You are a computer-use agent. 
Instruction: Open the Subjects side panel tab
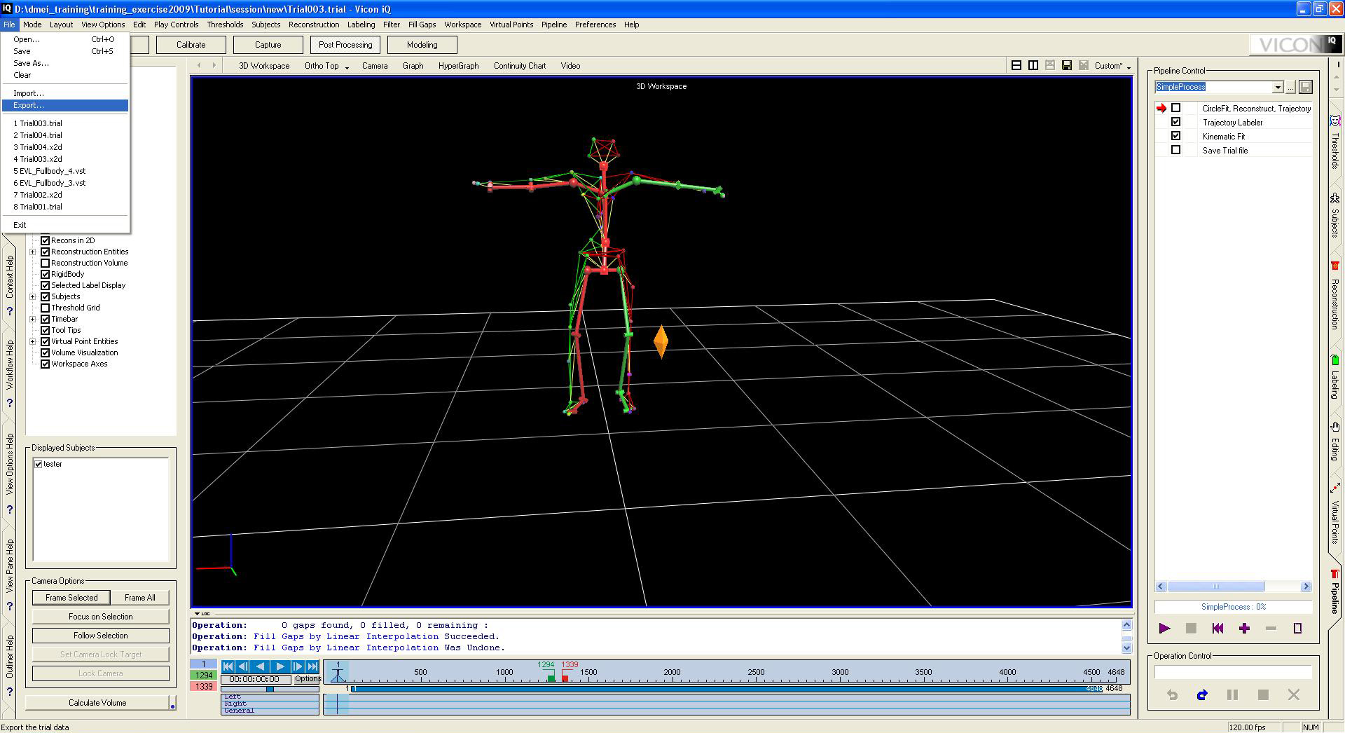click(x=1335, y=215)
